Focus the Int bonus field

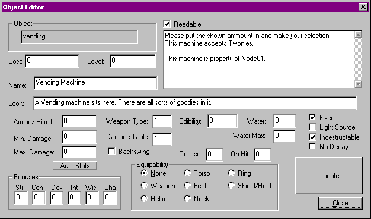74,198
